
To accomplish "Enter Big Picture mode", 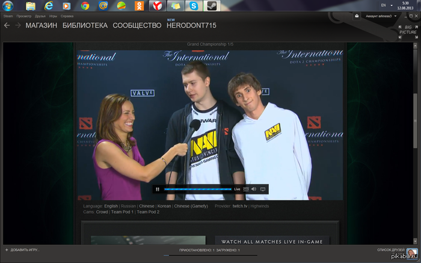I will pos(407,30).
